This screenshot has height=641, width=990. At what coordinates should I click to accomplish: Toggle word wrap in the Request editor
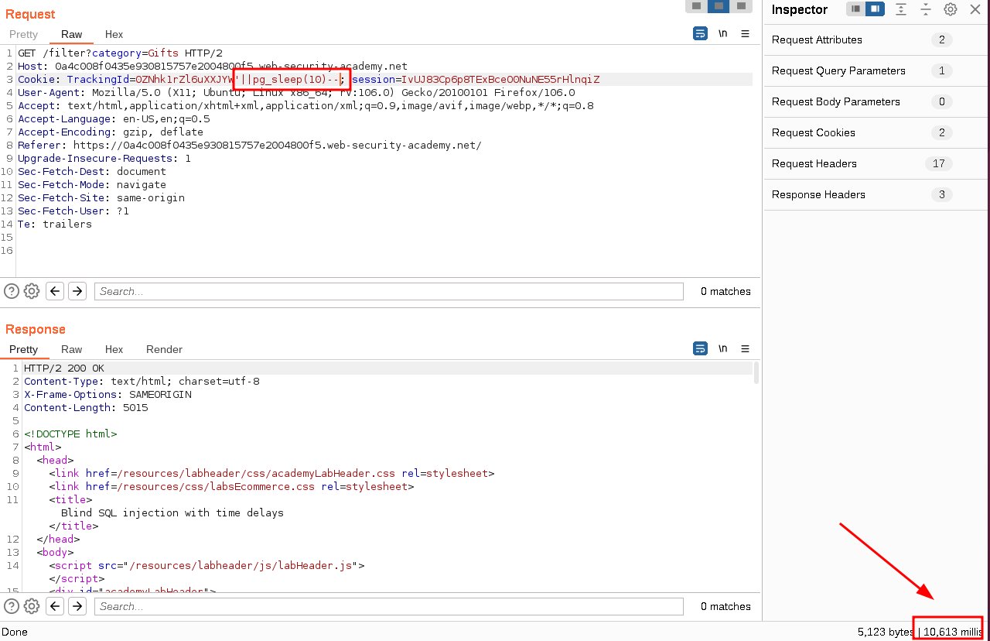[700, 33]
